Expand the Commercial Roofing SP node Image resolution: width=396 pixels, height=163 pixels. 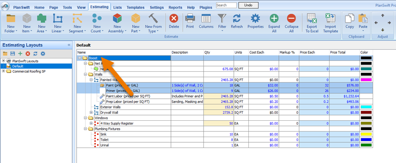click(x=3, y=71)
